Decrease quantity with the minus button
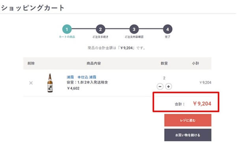The height and width of the screenshot is (144, 237). 160,87
